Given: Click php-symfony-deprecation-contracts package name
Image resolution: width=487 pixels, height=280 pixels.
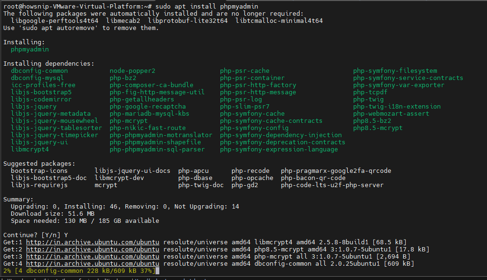Looking at the screenshot, I should (283, 142).
